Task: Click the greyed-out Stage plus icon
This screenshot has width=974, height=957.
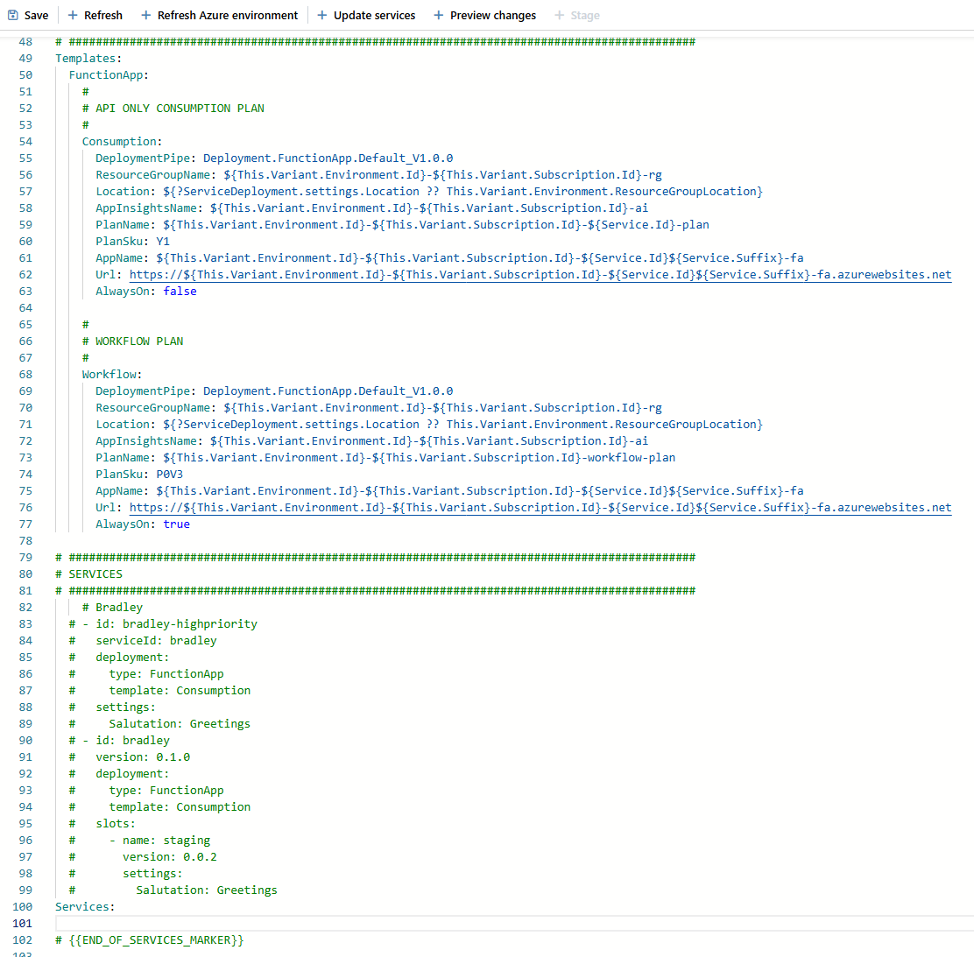Action: click(560, 15)
